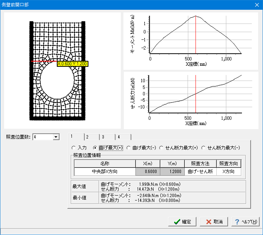Switch to tab 1
Viewport: 263px width, 235px height.
(x=76, y=137)
